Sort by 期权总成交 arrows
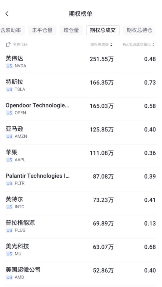162x287 pixels. coord(111,44)
